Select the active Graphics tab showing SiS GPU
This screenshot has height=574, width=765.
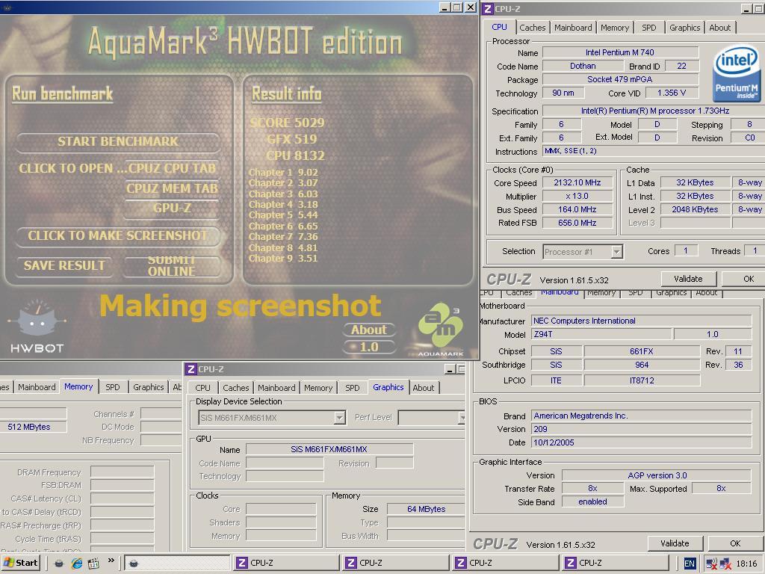(x=388, y=387)
